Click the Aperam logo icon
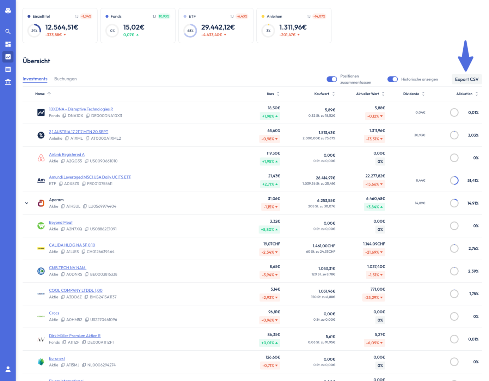The width and height of the screenshot is (489, 381). point(41,203)
